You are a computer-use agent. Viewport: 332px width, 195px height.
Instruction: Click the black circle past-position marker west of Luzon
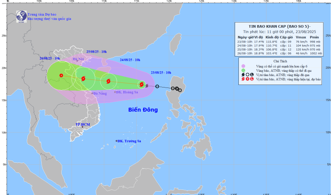coord(157,87)
